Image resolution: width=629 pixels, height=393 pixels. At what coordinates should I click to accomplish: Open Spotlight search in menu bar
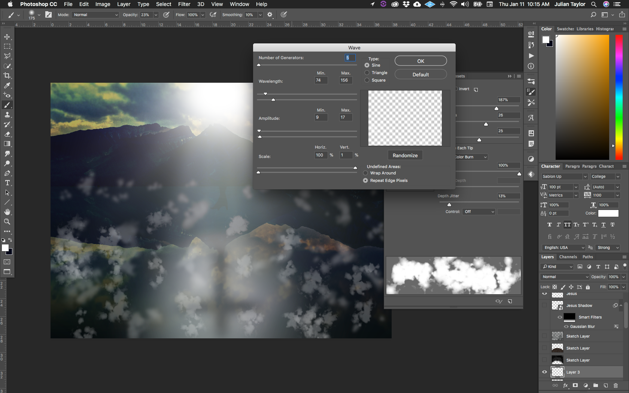pyautogui.click(x=594, y=4)
